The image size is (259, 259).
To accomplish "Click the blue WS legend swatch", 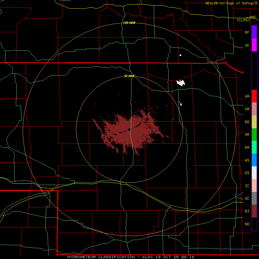I will (254, 160).
